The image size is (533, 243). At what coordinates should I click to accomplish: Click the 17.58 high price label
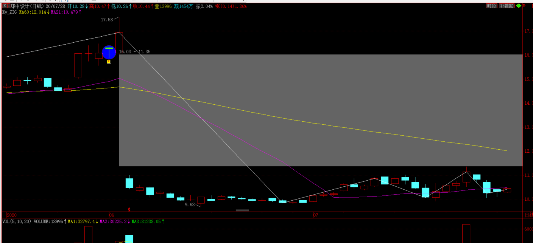coord(107,19)
